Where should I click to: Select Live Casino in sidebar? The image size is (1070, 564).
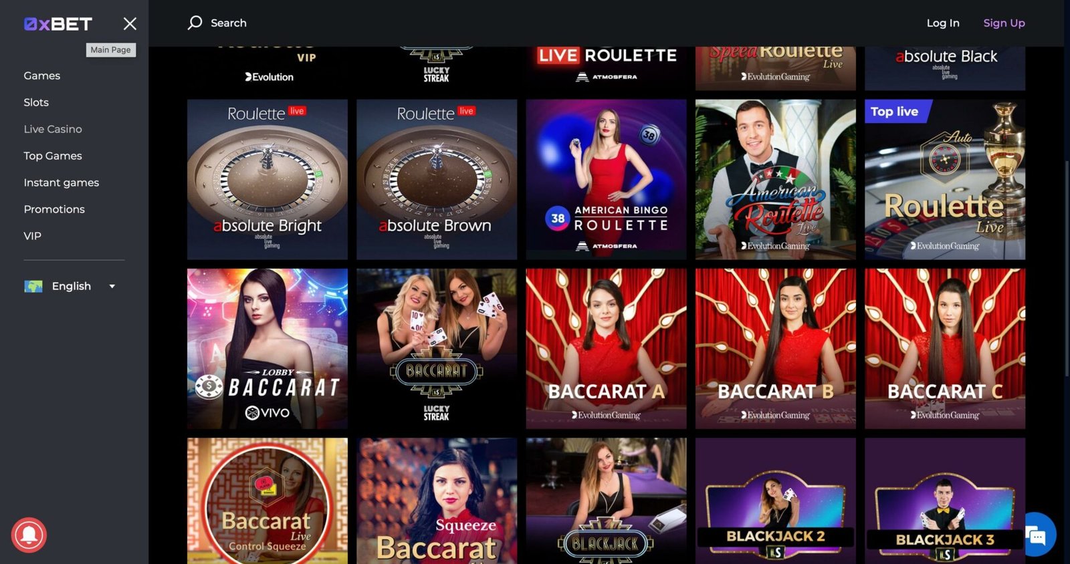[x=53, y=129]
